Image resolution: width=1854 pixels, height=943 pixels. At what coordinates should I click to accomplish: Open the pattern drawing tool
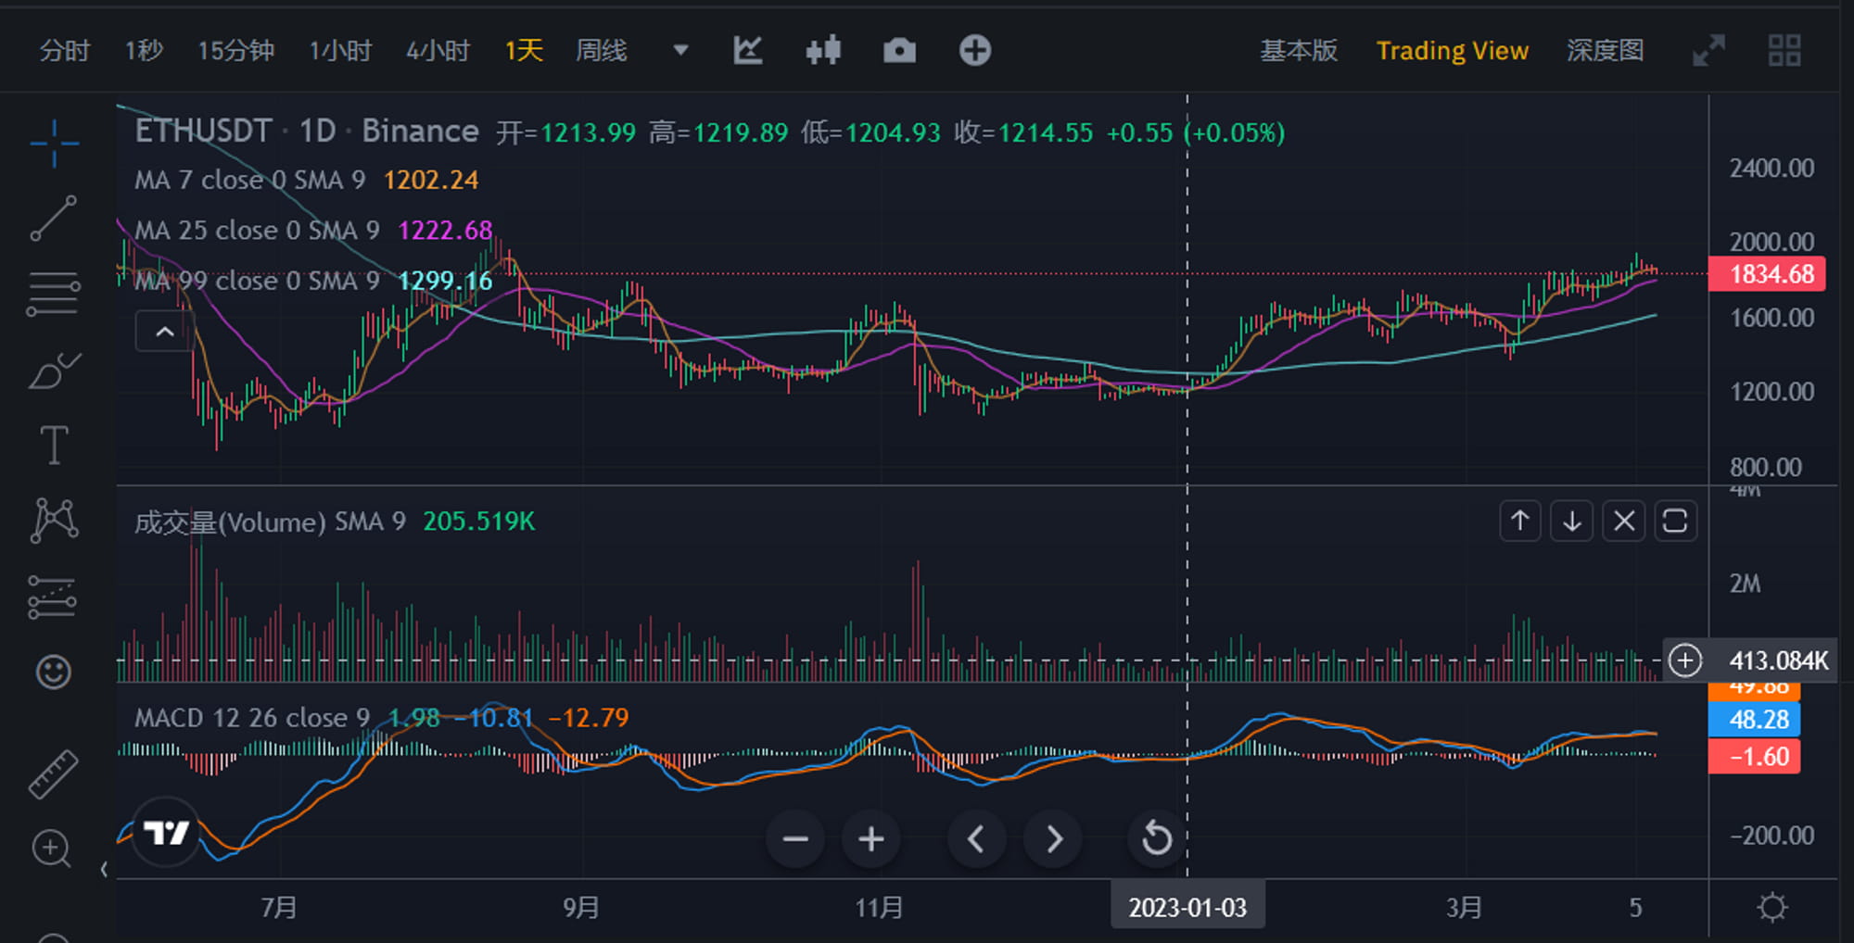click(54, 521)
